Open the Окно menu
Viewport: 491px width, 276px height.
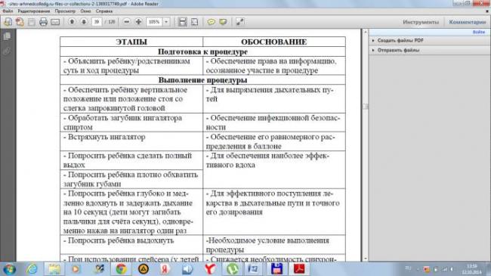tap(85, 11)
